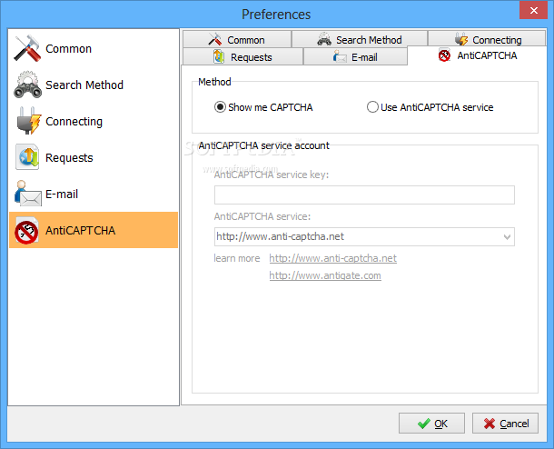
Task: Open Search Method section in sidebar
Action: (x=94, y=85)
